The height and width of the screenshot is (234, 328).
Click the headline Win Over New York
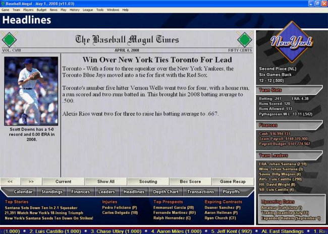coord(157,60)
